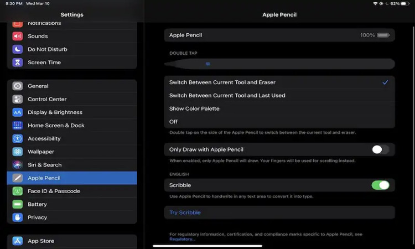Tap the Screen Time hourglass icon
This screenshot has height=249, width=415.
(x=18, y=63)
